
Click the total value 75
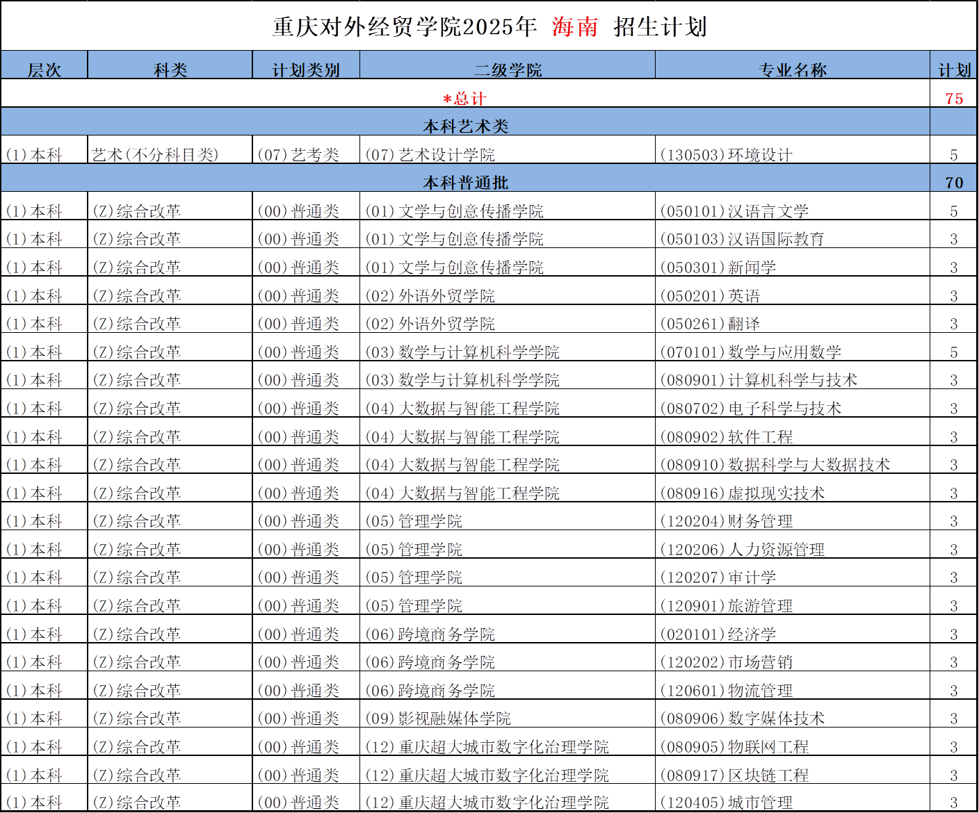(954, 99)
